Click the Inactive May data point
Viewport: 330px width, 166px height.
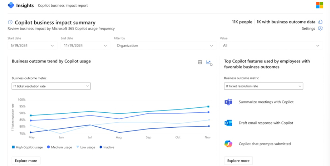(x=31, y=132)
